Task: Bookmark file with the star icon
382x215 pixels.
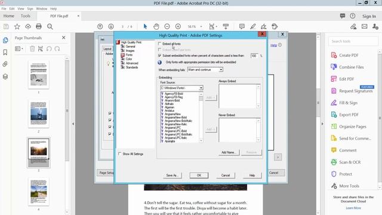Action: click(x=17, y=26)
